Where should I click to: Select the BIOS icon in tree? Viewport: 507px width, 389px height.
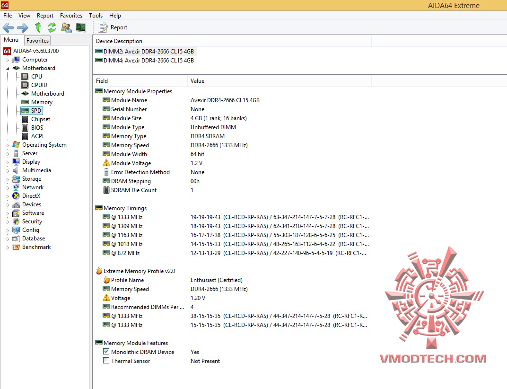pyautogui.click(x=25, y=127)
